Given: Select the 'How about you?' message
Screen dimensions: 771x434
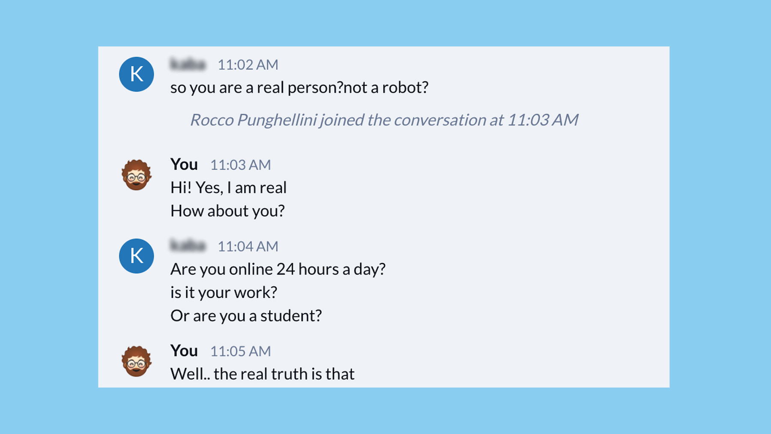Looking at the screenshot, I should tap(227, 211).
